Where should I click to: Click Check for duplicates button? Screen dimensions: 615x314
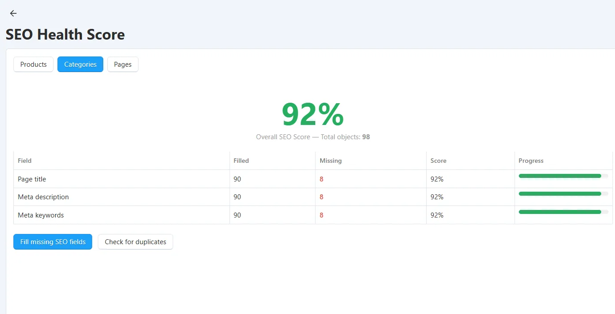[135, 242]
